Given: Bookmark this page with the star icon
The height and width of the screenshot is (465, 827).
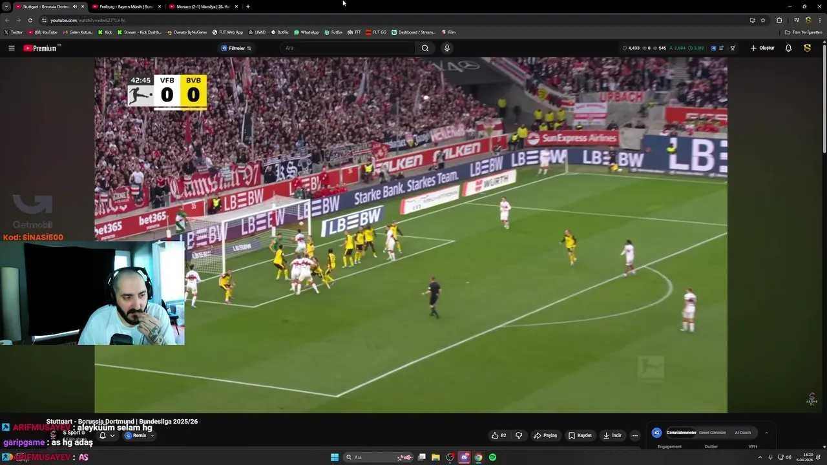Looking at the screenshot, I should click(763, 20).
